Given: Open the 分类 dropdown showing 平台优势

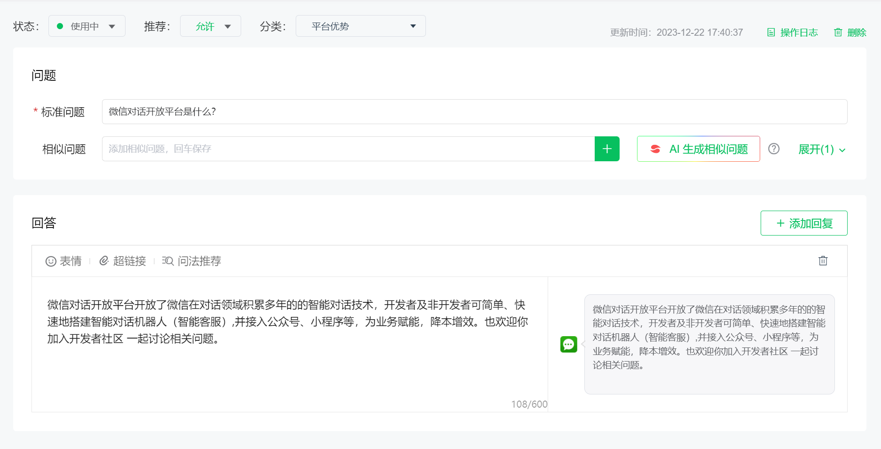Looking at the screenshot, I should point(361,26).
